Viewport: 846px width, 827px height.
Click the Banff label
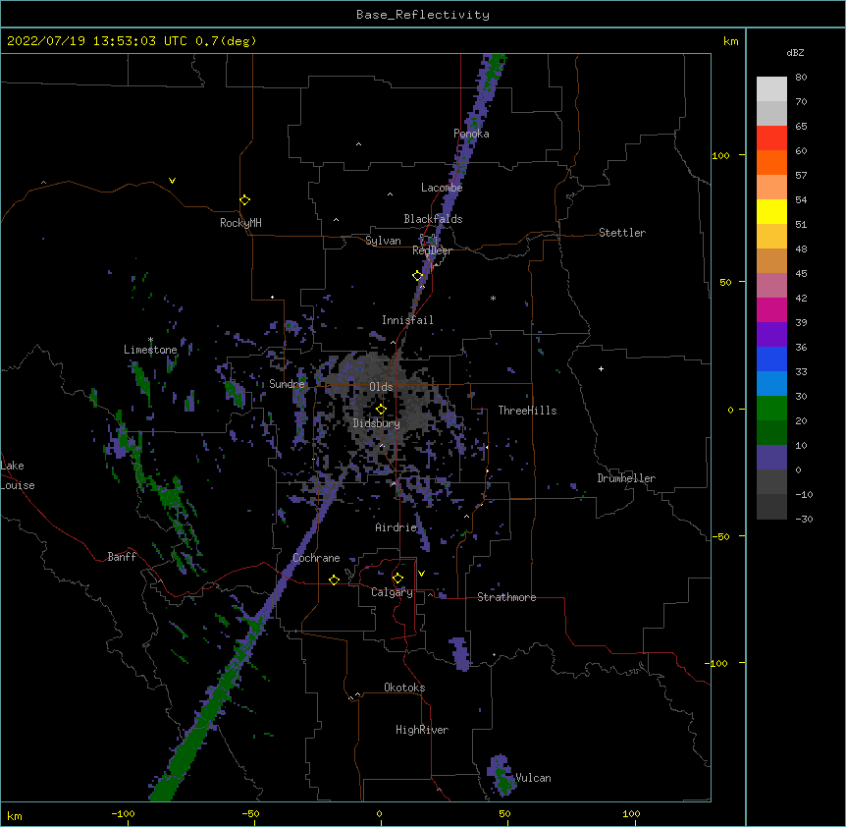[122, 557]
